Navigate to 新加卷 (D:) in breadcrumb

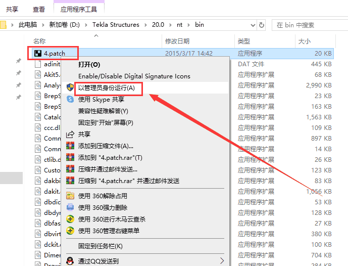[64, 25]
